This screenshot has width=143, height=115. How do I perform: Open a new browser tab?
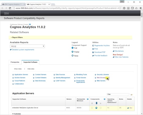pos(53,4)
